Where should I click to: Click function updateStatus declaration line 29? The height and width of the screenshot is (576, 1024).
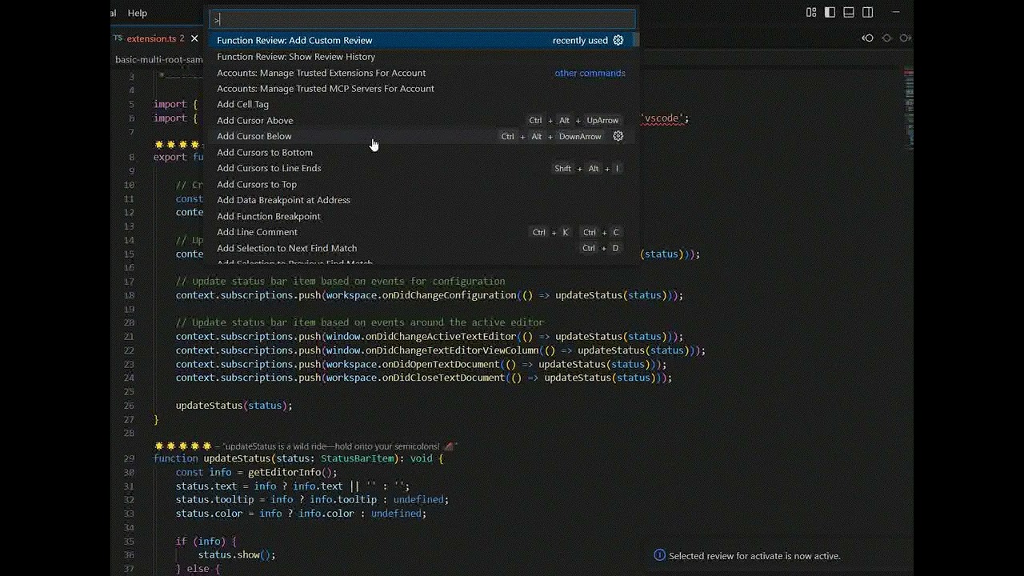click(x=298, y=458)
